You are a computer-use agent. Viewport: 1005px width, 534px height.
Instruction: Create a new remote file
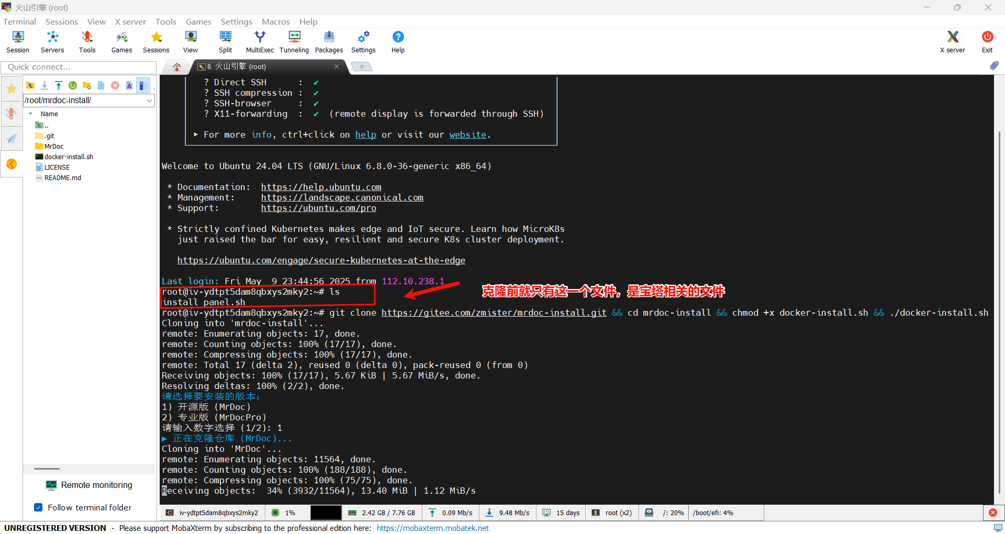(x=101, y=85)
